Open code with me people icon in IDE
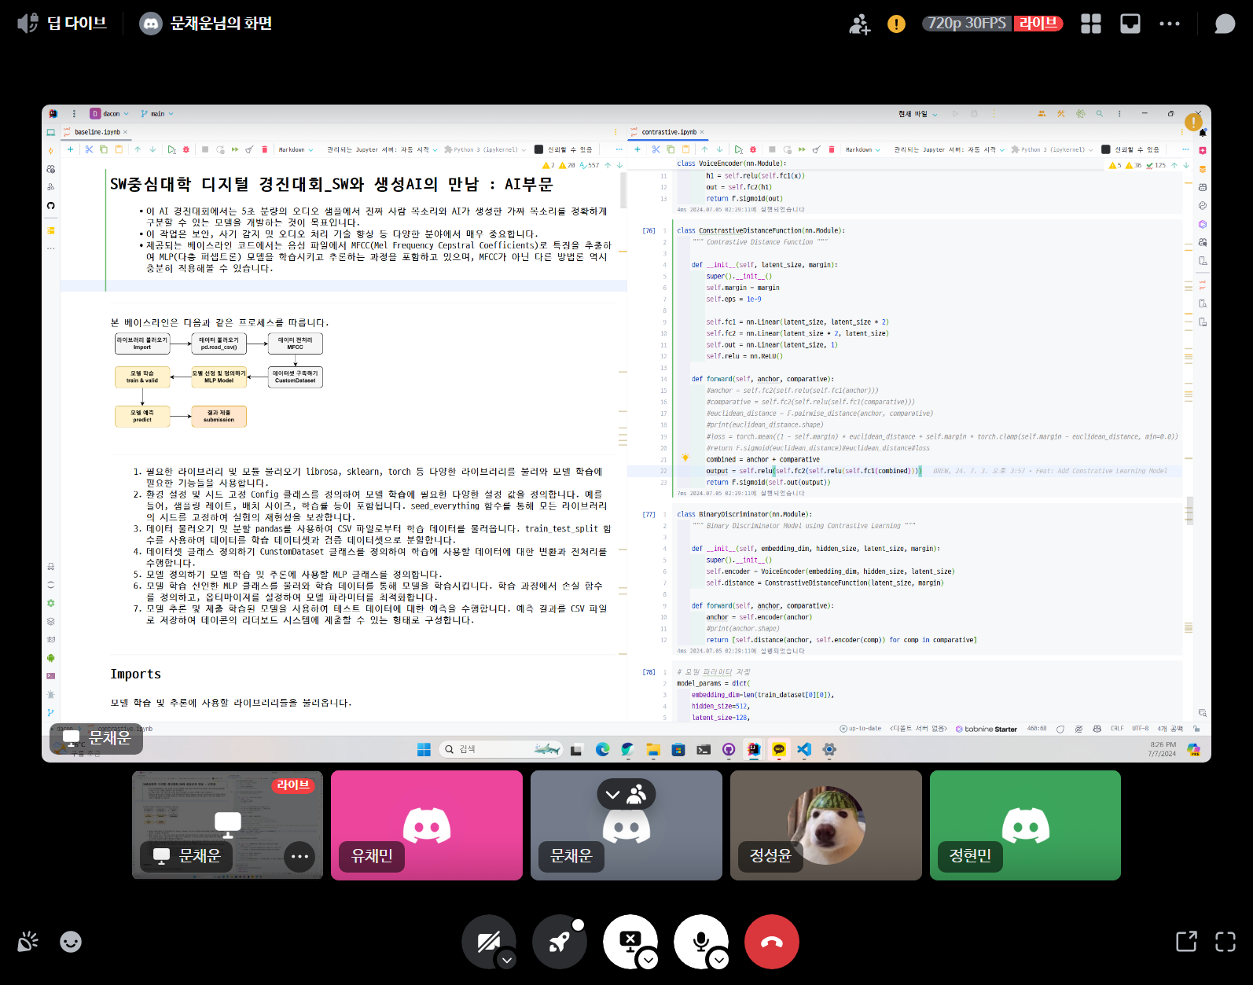This screenshot has width=1253, height=985. point(1042,113)
